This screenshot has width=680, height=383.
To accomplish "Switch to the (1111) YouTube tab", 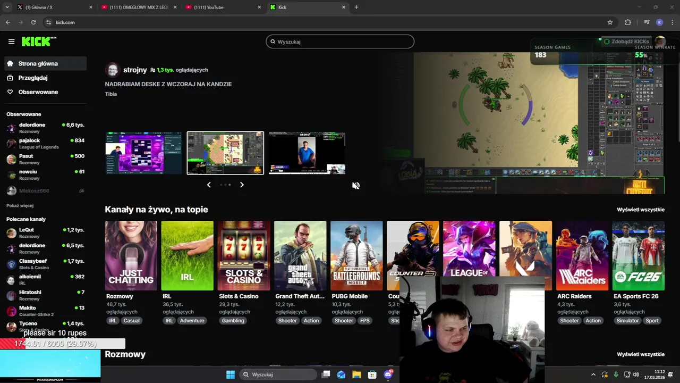I will pos(224,7).
